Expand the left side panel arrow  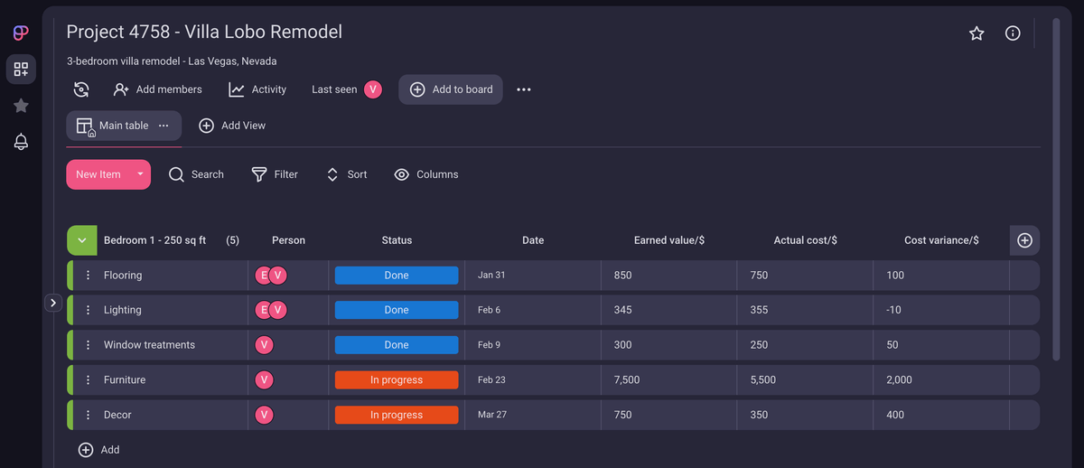[x=53, y=303]
